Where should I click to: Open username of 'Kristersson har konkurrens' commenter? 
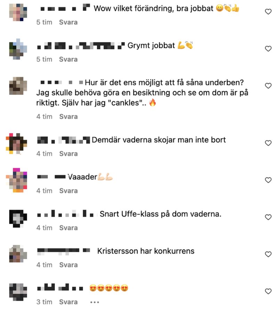pos(64,251)
